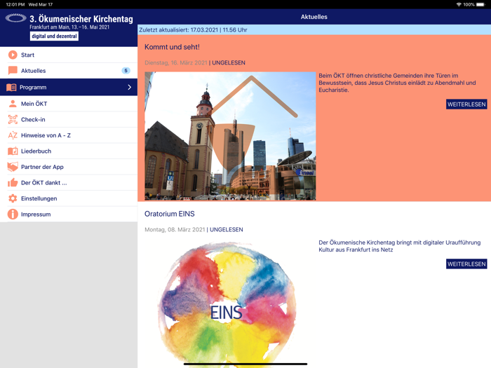491x368 pixels.
Task: Click the Frankfurt am Main subtitle
Action: 69,27
